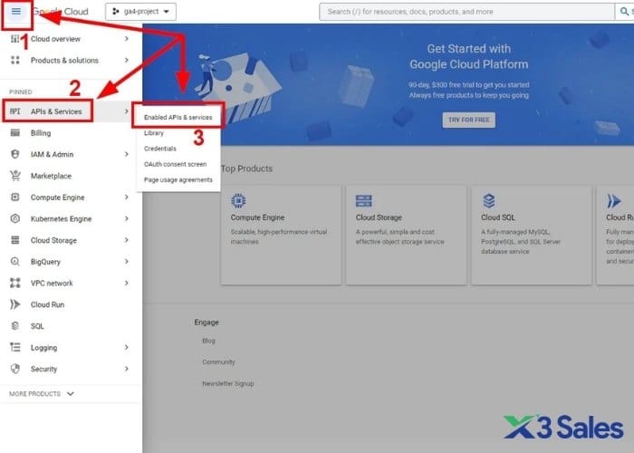This screenshot has width=634, height=453.
Task: Click the Marketplace cart icon
Action: (x=15, y=176)
